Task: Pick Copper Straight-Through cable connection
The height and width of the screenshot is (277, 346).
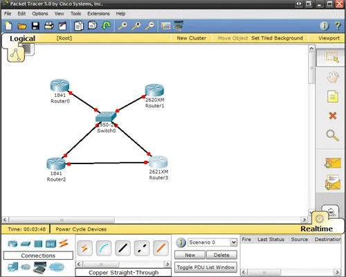Action: [x=122, y=248]
